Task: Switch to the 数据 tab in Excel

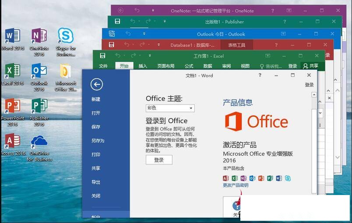Action: [x=208, y=66]
